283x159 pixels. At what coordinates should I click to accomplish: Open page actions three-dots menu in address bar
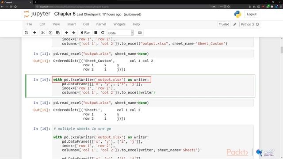point(221,7)
